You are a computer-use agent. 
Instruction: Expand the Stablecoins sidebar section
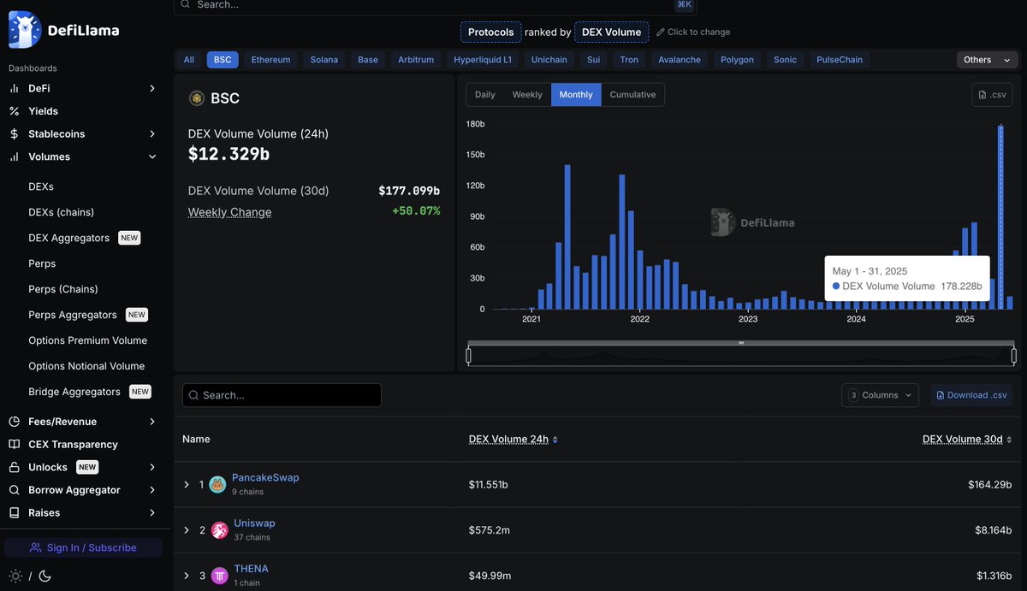[x=152, y=134]
